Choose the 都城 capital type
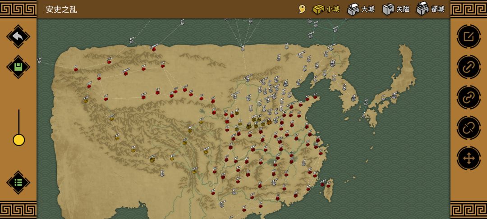The width and height of the screenshot is (487, 219). tap(431, 9)
